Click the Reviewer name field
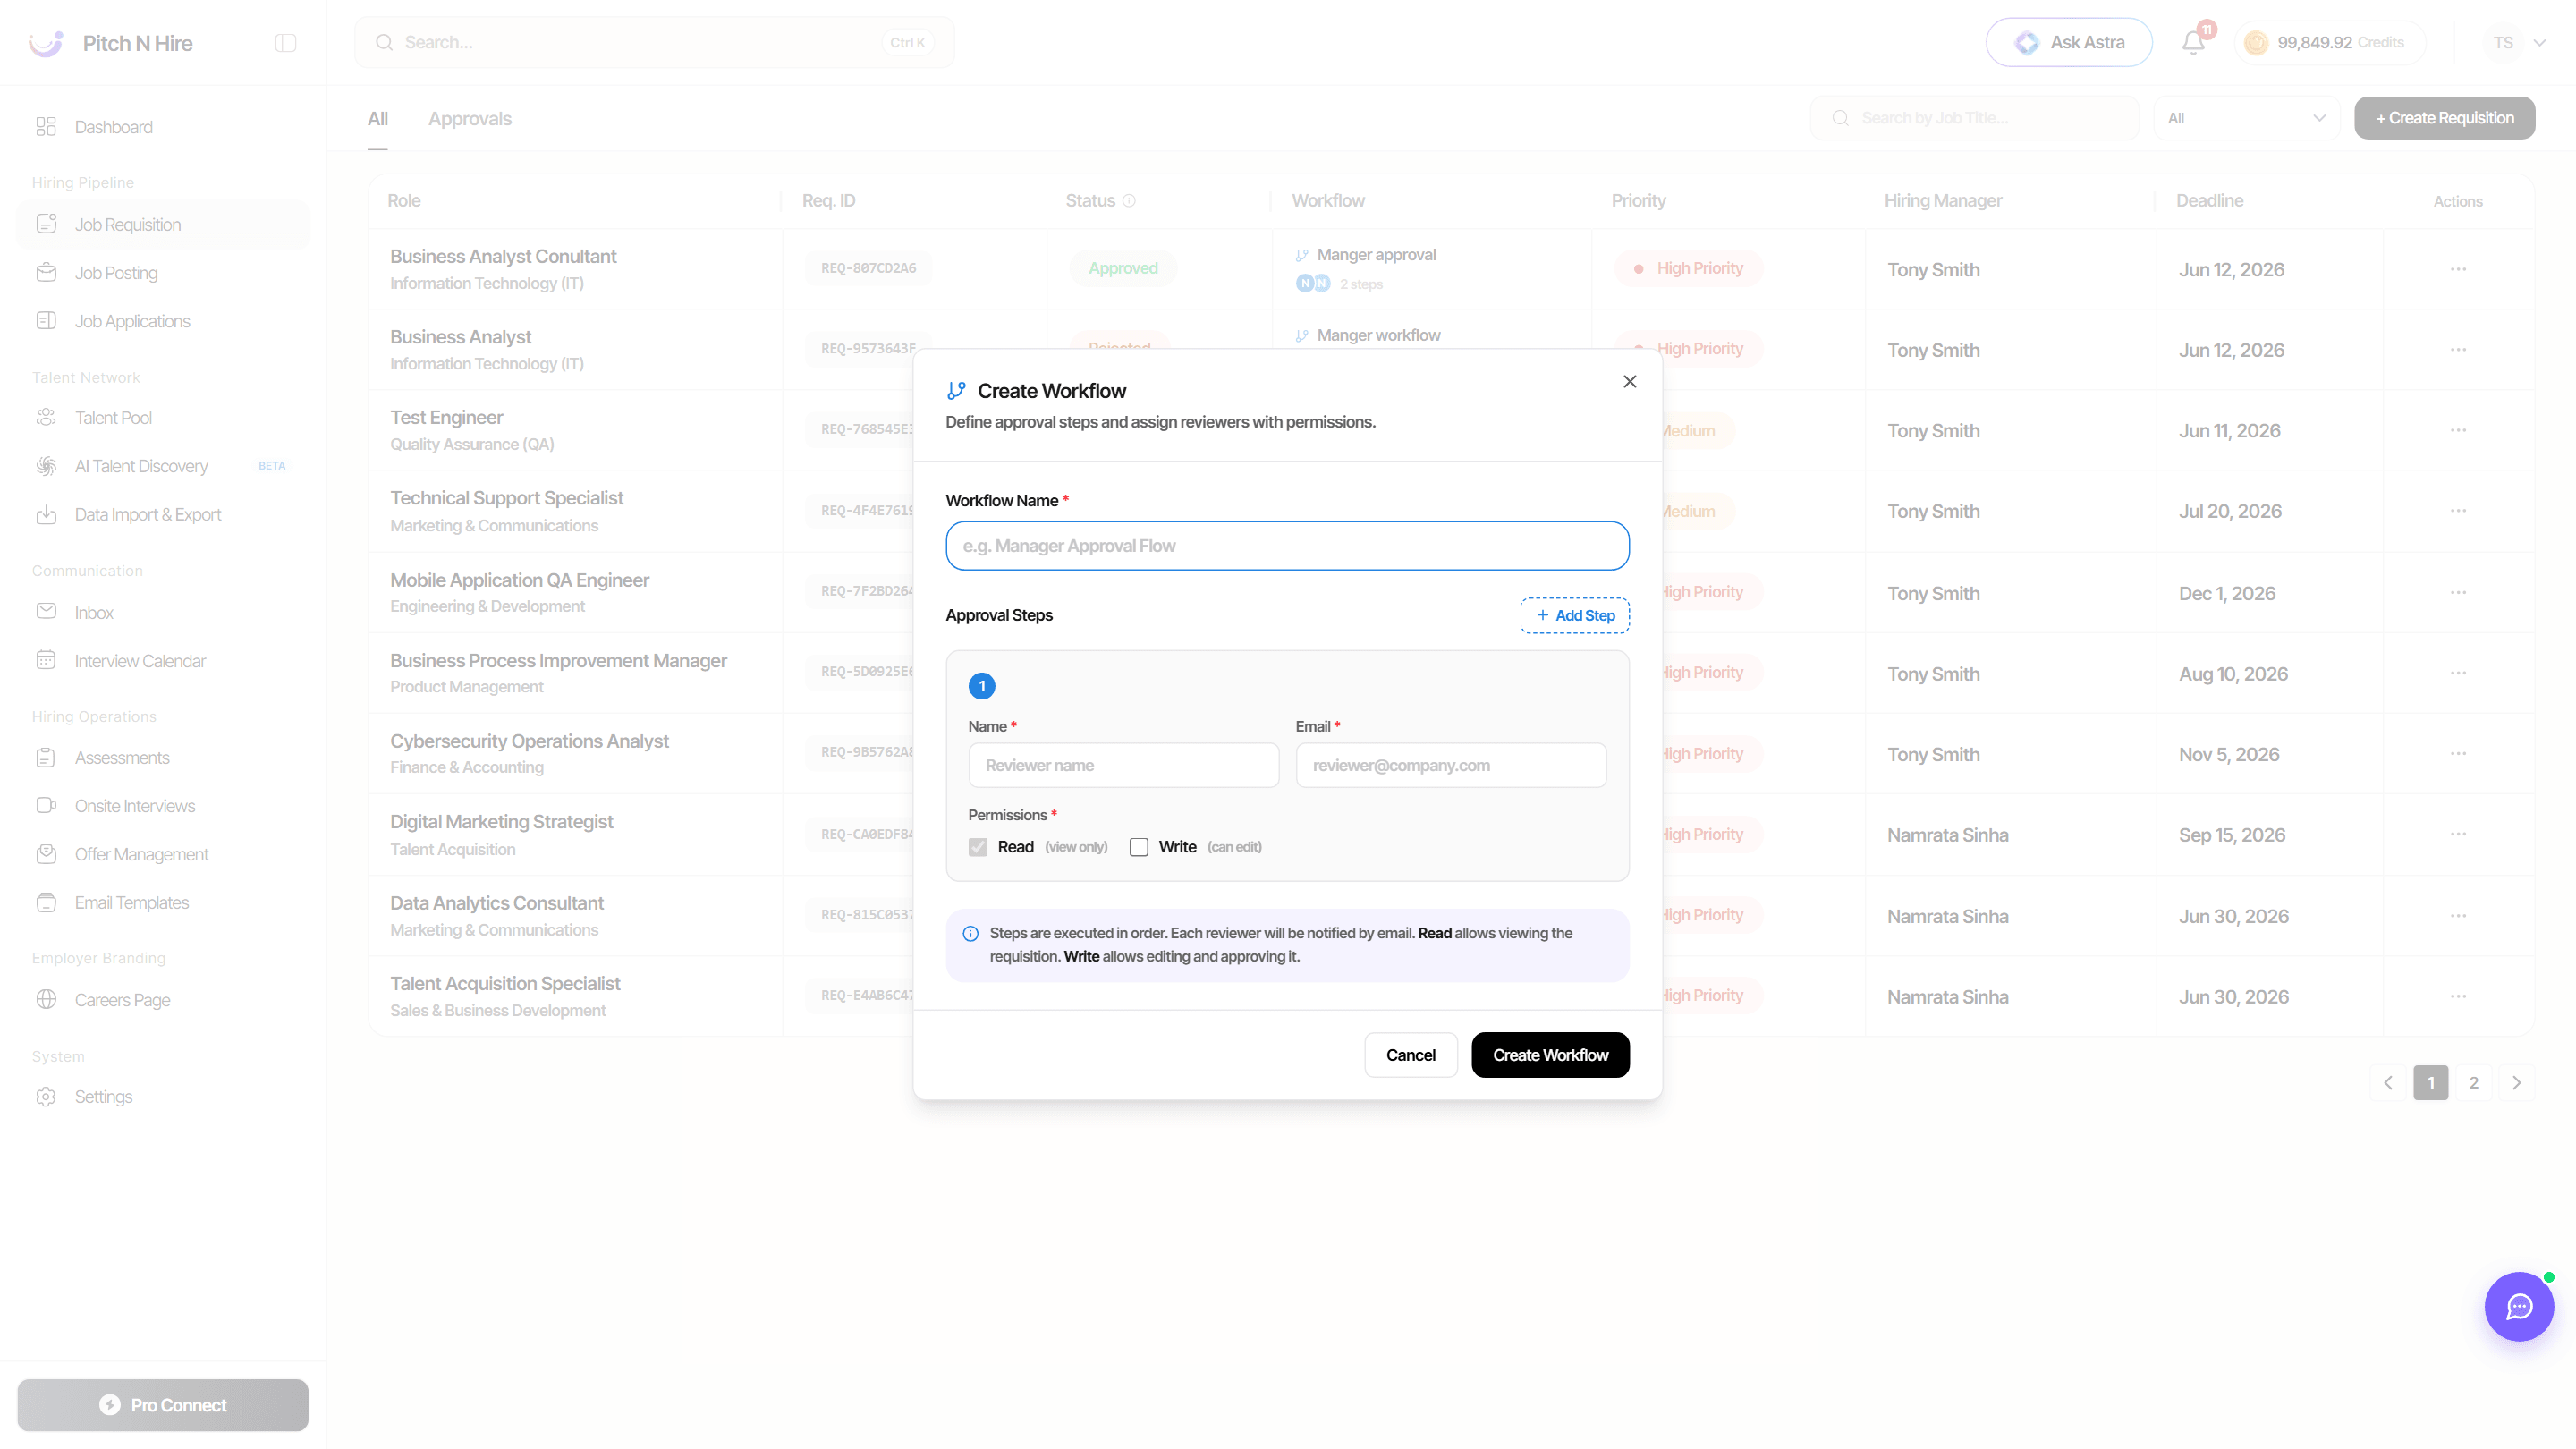2576x1449 pixels. tap(1123, 765)
